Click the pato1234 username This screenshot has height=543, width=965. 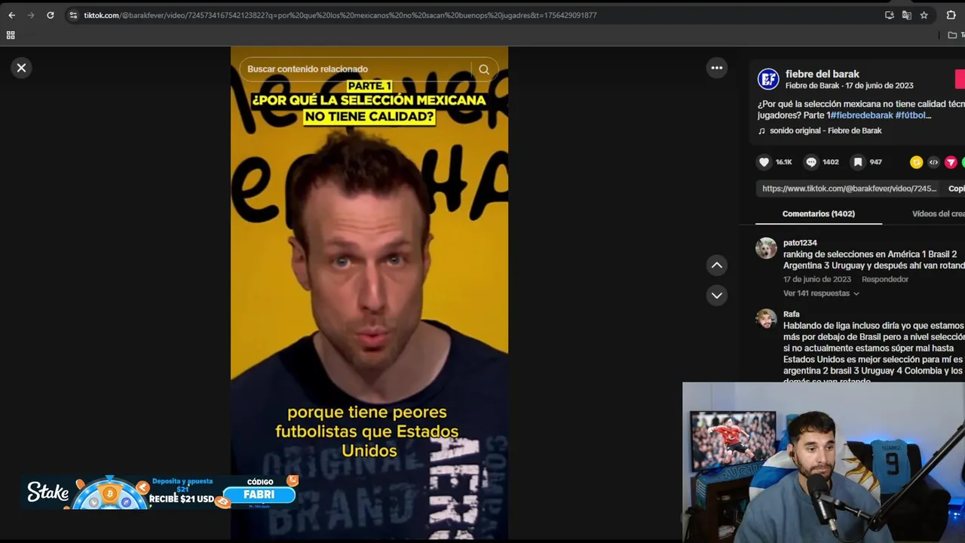tap(800, 243)
